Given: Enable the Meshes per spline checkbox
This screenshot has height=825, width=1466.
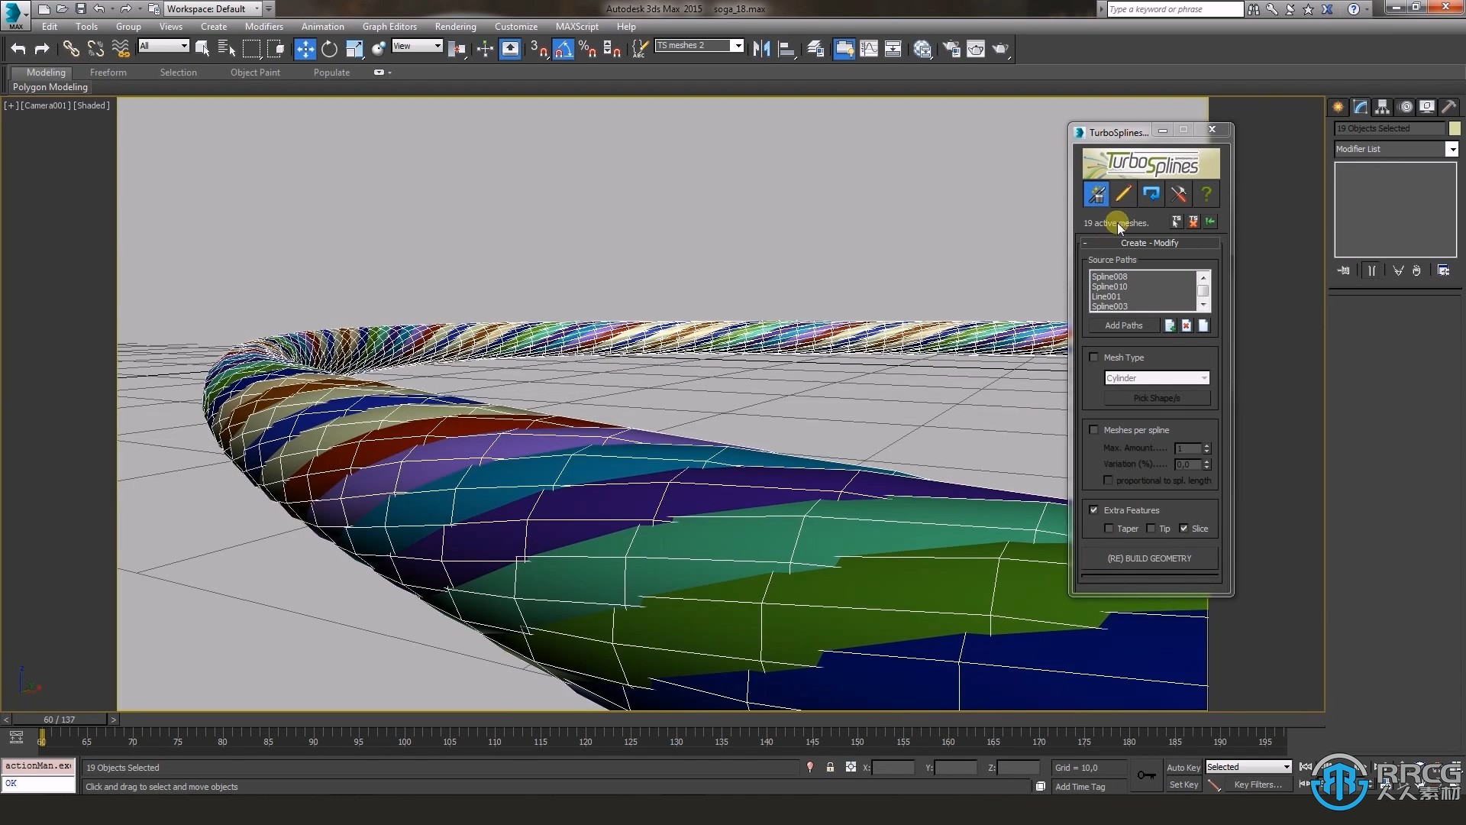Looking at the screenshot, I should click(x=1093, y=429).
